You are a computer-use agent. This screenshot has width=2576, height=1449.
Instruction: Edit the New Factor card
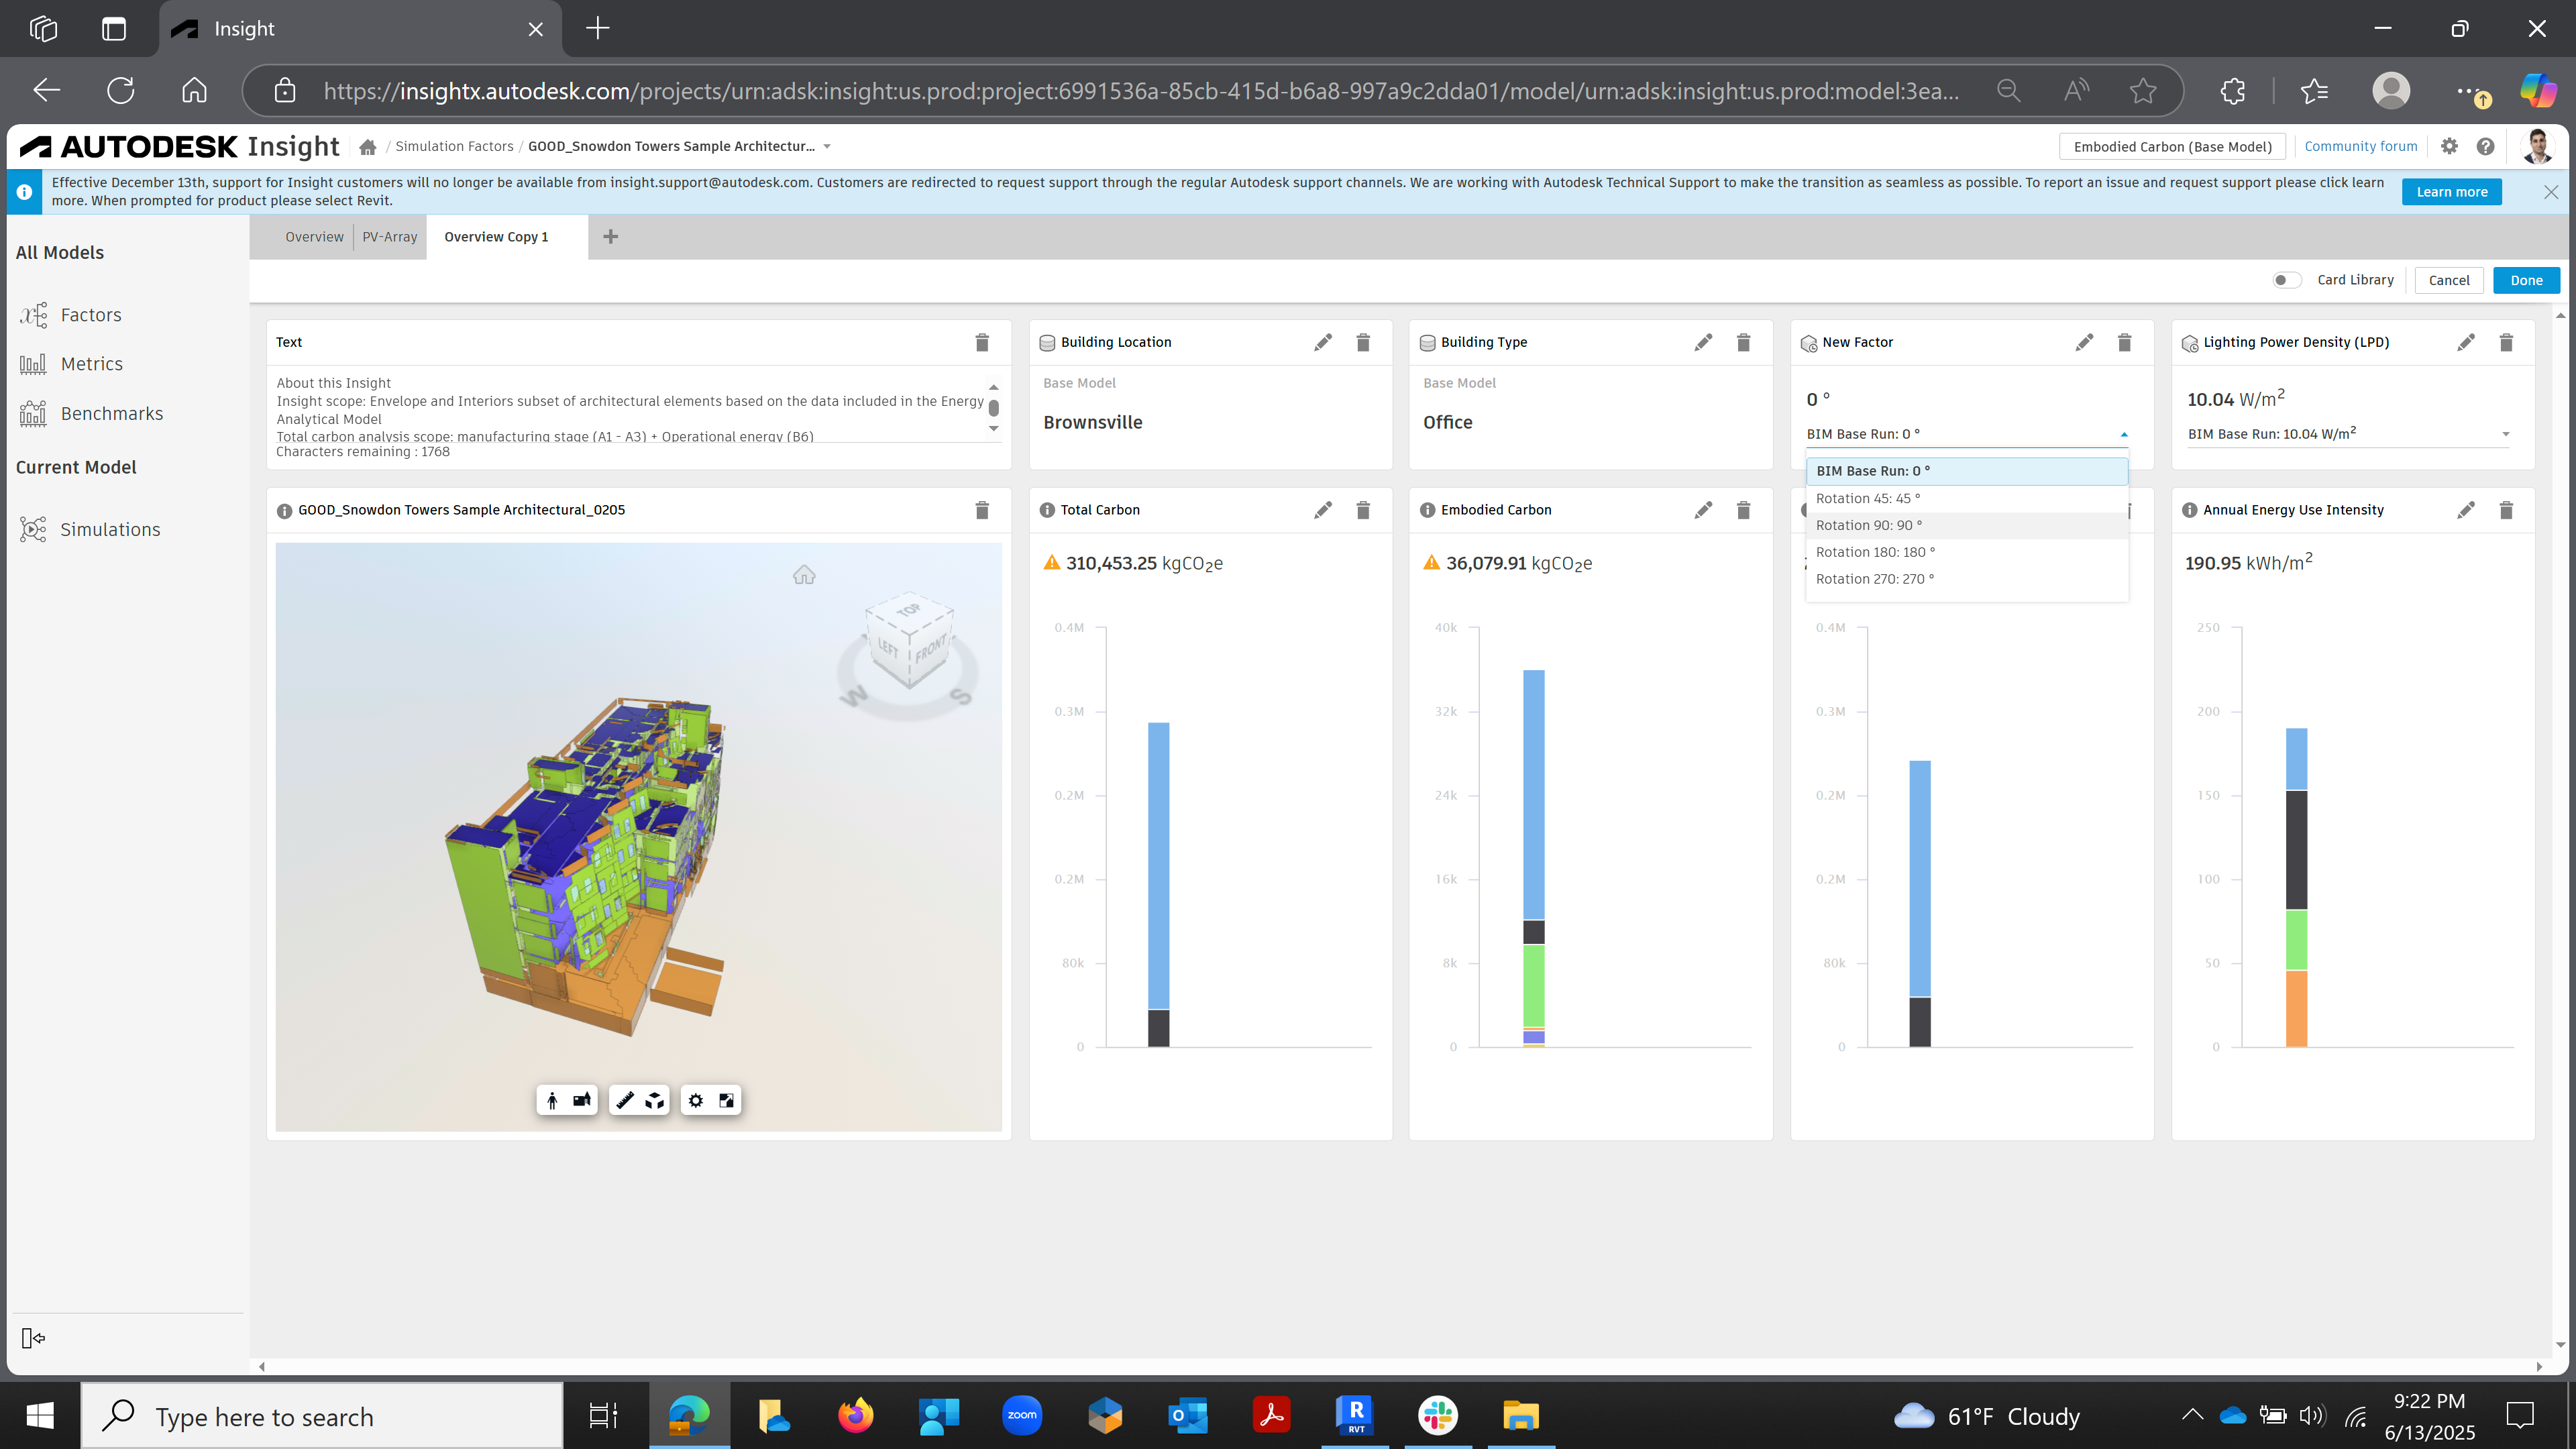pyautogui.click(x=2084, y=342)
